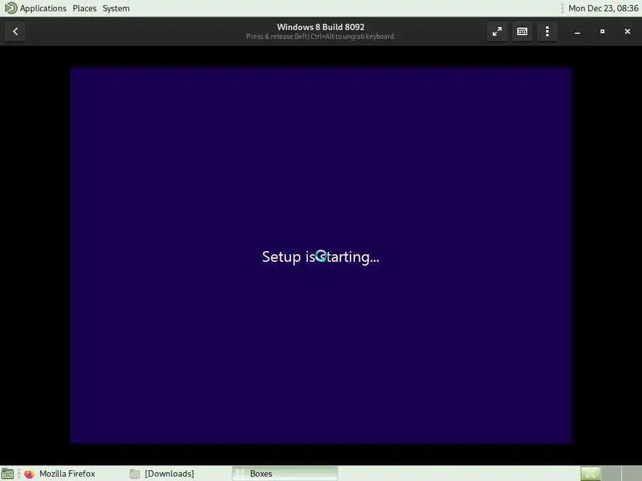Go back using the Boxes back arrow

point(15,31)
